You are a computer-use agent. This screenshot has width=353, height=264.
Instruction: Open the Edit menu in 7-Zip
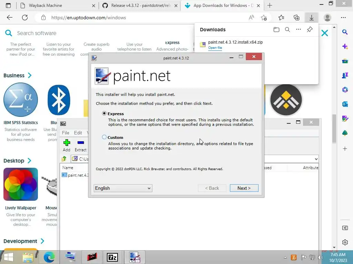pos(78,133)
